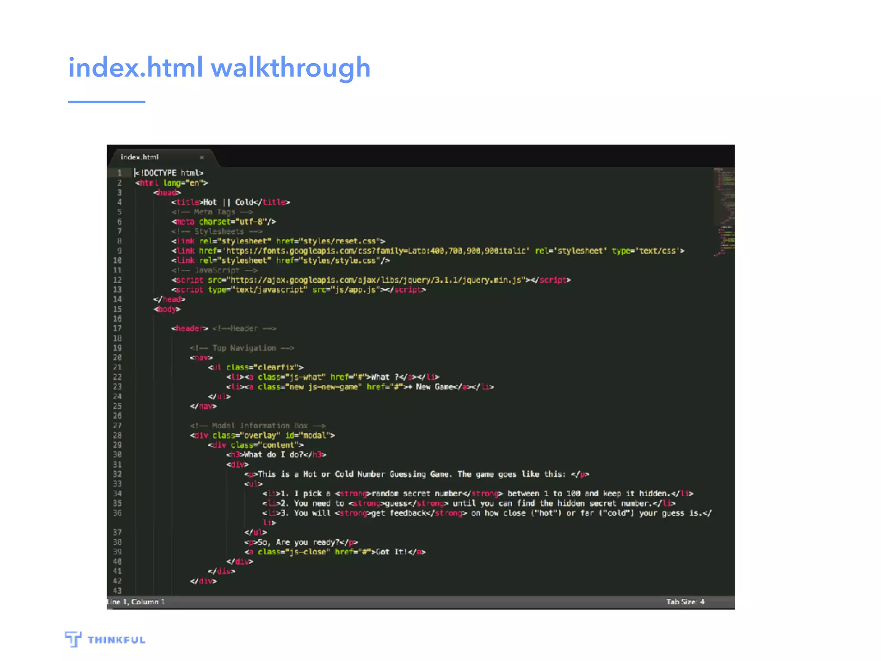881x661 pixels.
Task: Click line number 15 in gutter
Action: (x=117, y=309)
